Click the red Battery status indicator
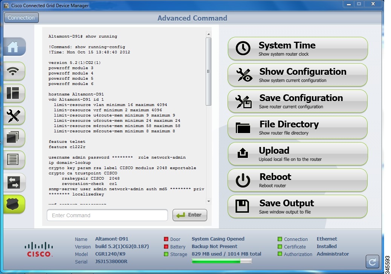 166,247
